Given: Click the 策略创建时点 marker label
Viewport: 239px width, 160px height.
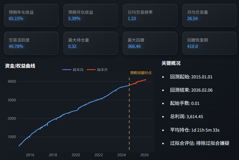Looking at the screenshot, I should click(141, 73).
